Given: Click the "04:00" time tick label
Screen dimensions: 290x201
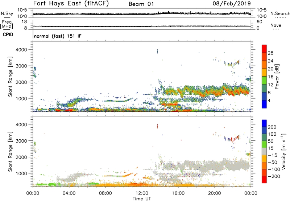Looking at the screenshot, I should click(69, 193).
